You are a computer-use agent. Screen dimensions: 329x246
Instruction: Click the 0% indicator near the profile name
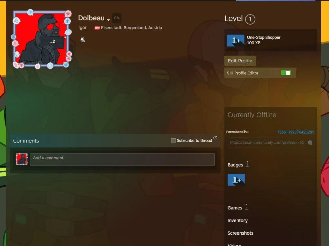117,18
